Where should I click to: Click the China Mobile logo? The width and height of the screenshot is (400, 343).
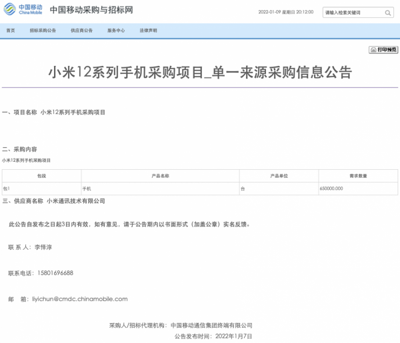click(x=23, y=9)
